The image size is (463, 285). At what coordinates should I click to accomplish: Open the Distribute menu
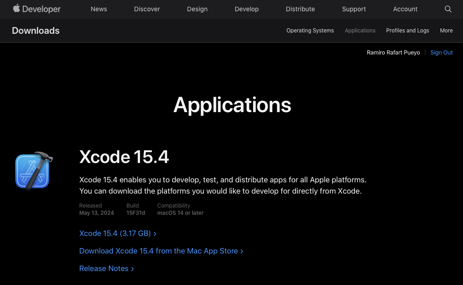click(x=300, y=9)
